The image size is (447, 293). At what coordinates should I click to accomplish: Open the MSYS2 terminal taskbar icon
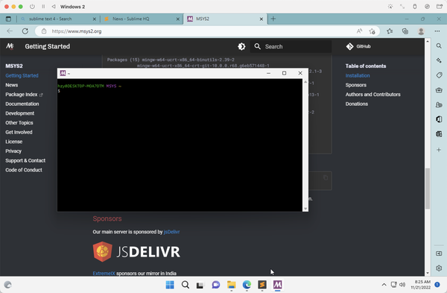click(x=277, y=285)
